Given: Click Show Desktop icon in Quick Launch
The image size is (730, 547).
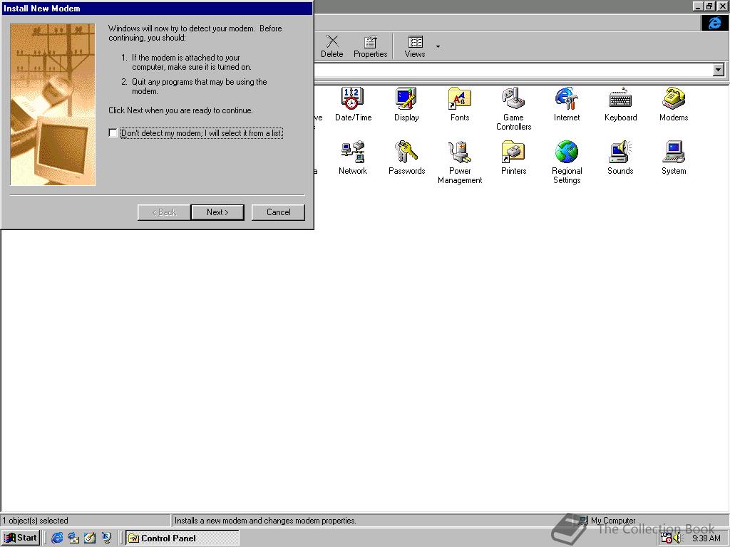Looking at the screenshot, I should 90,538.
